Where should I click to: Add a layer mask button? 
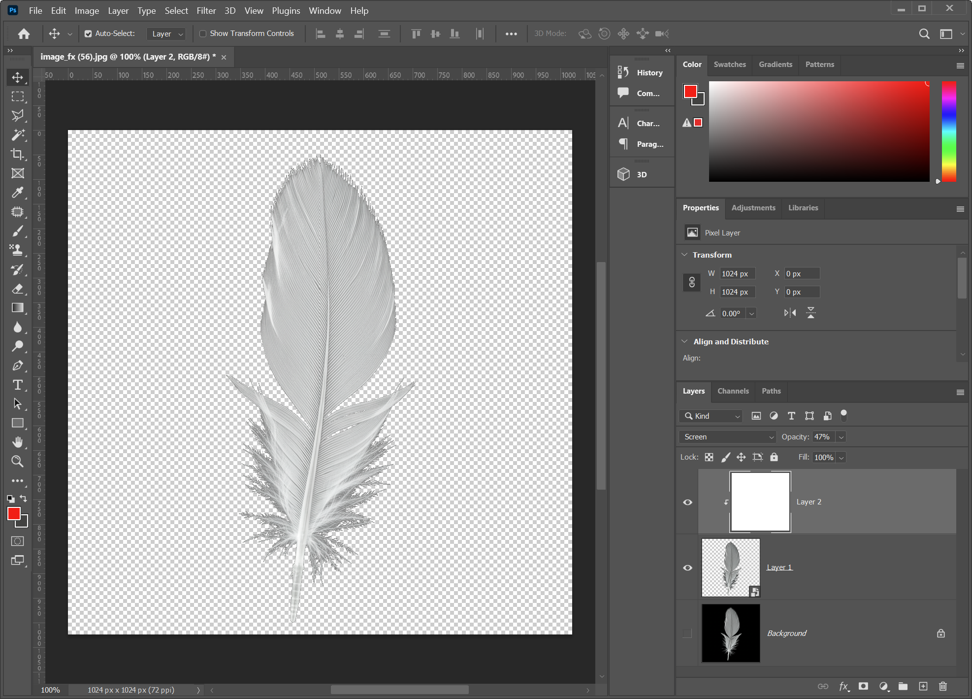(863, 686)
